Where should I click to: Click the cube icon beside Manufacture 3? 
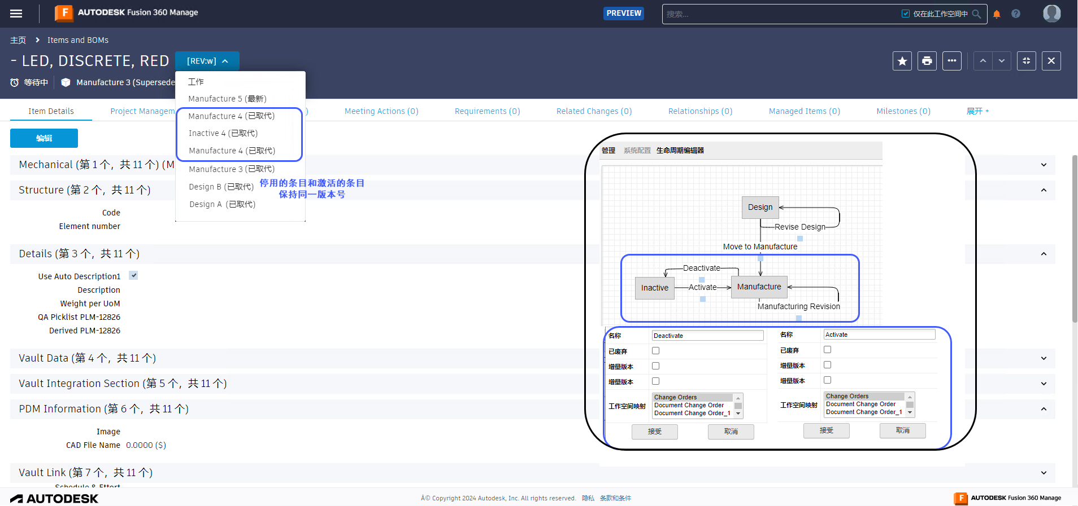coord(66,82)
